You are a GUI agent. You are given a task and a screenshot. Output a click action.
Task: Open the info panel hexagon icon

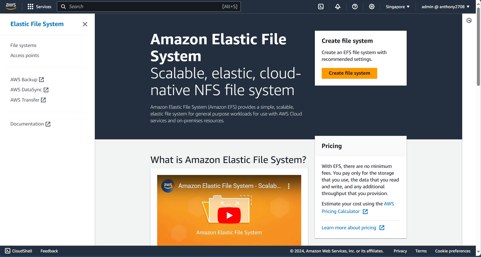click(469, 20)
